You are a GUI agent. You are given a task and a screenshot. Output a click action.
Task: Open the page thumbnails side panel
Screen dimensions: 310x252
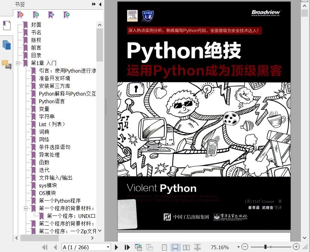[7, 26]
